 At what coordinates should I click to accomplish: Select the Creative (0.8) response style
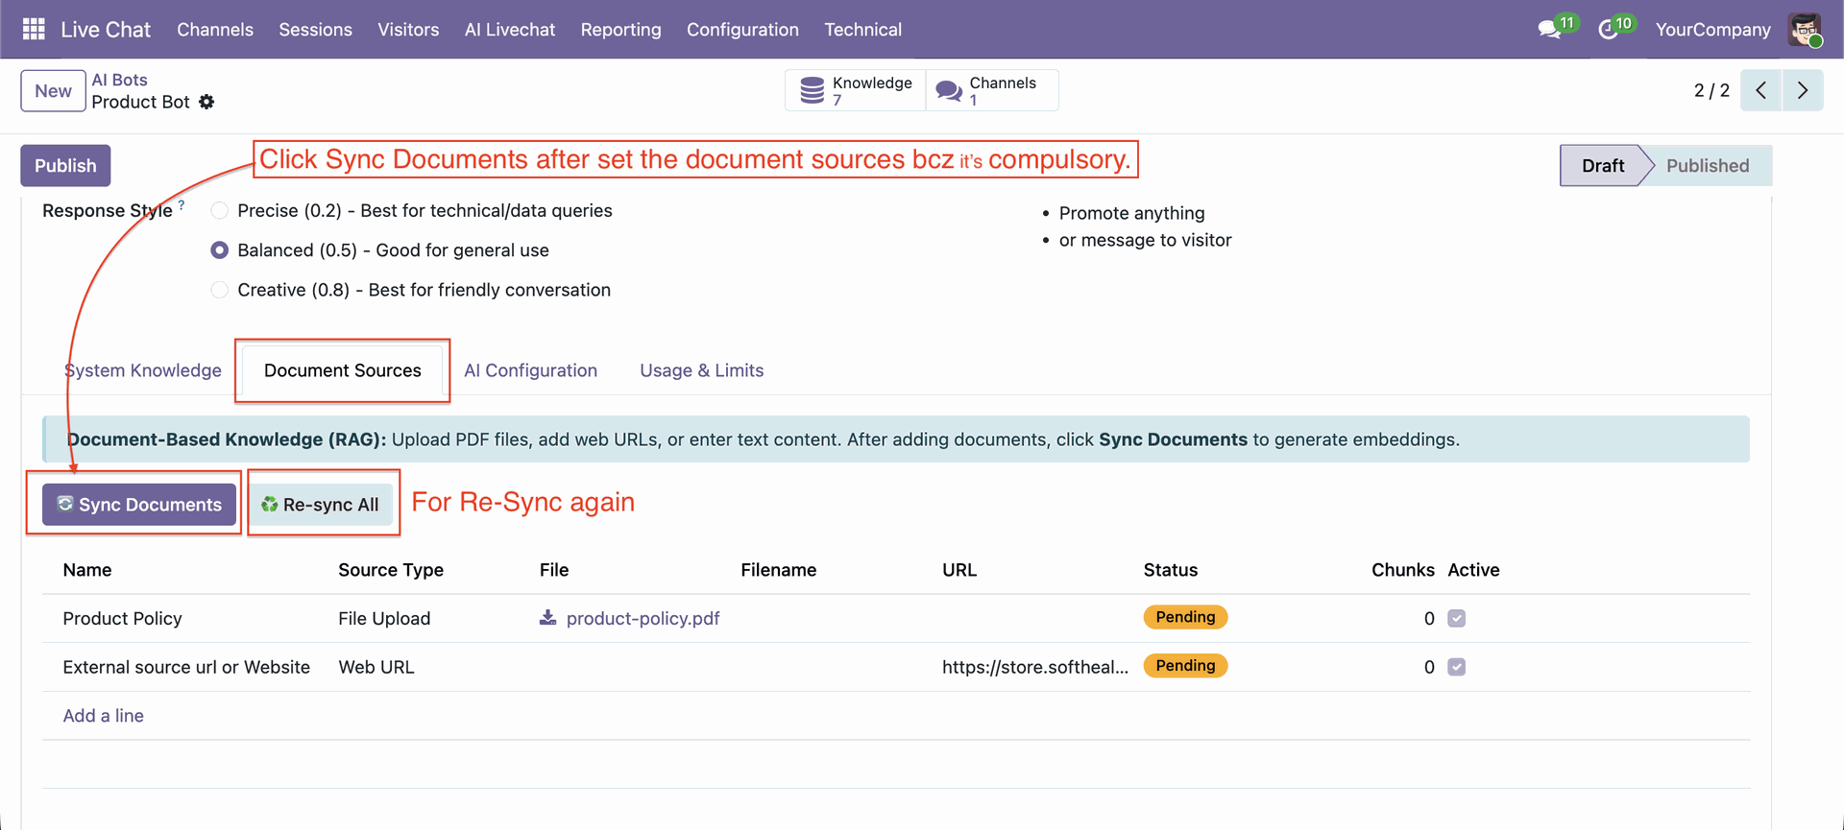click(220, 290)
